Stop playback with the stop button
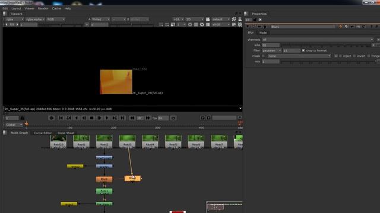380x213 pixels. click(x=91, y=118)
